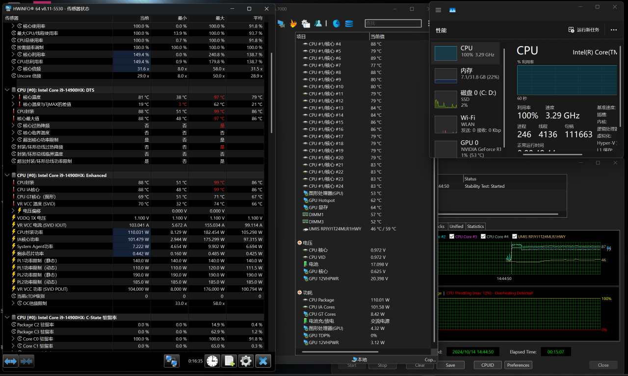Switch to the Unified tab
Viewport: 628px width, 376px height.
click(456, 226)
